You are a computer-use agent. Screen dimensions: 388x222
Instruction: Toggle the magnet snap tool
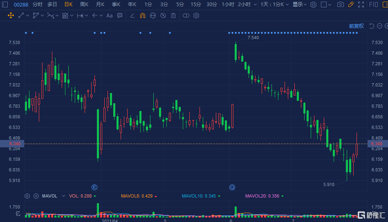(143, 16)
